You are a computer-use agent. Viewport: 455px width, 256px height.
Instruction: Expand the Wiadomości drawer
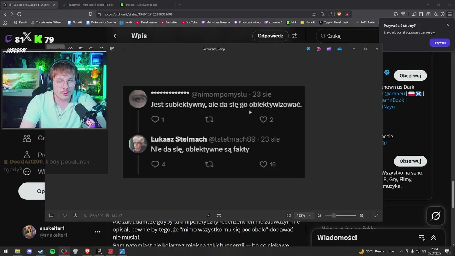tap(433, 238)
